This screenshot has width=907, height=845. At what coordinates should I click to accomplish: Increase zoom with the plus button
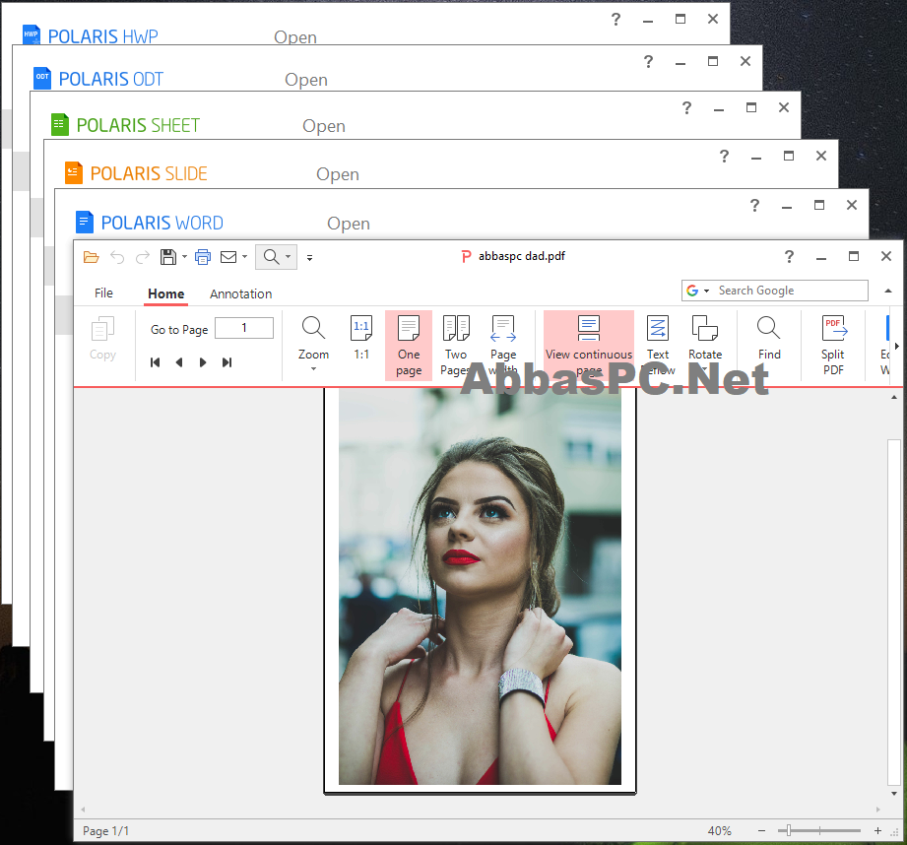pyautogui.click(x=877, y=830)
